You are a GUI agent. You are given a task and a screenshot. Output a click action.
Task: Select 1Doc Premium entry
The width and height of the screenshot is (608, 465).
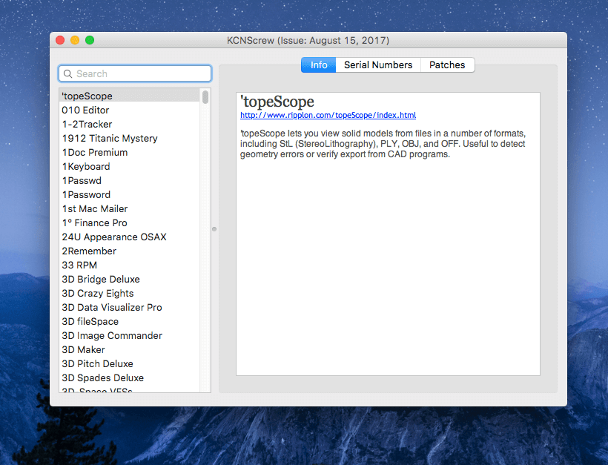pyautogui.click(x=130, y=153)
